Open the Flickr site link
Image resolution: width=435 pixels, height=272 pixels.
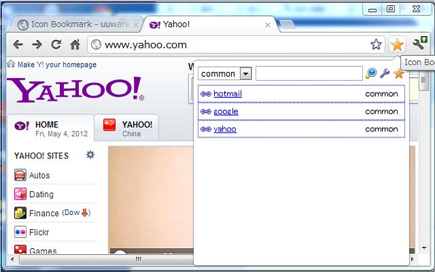point(39,232)
